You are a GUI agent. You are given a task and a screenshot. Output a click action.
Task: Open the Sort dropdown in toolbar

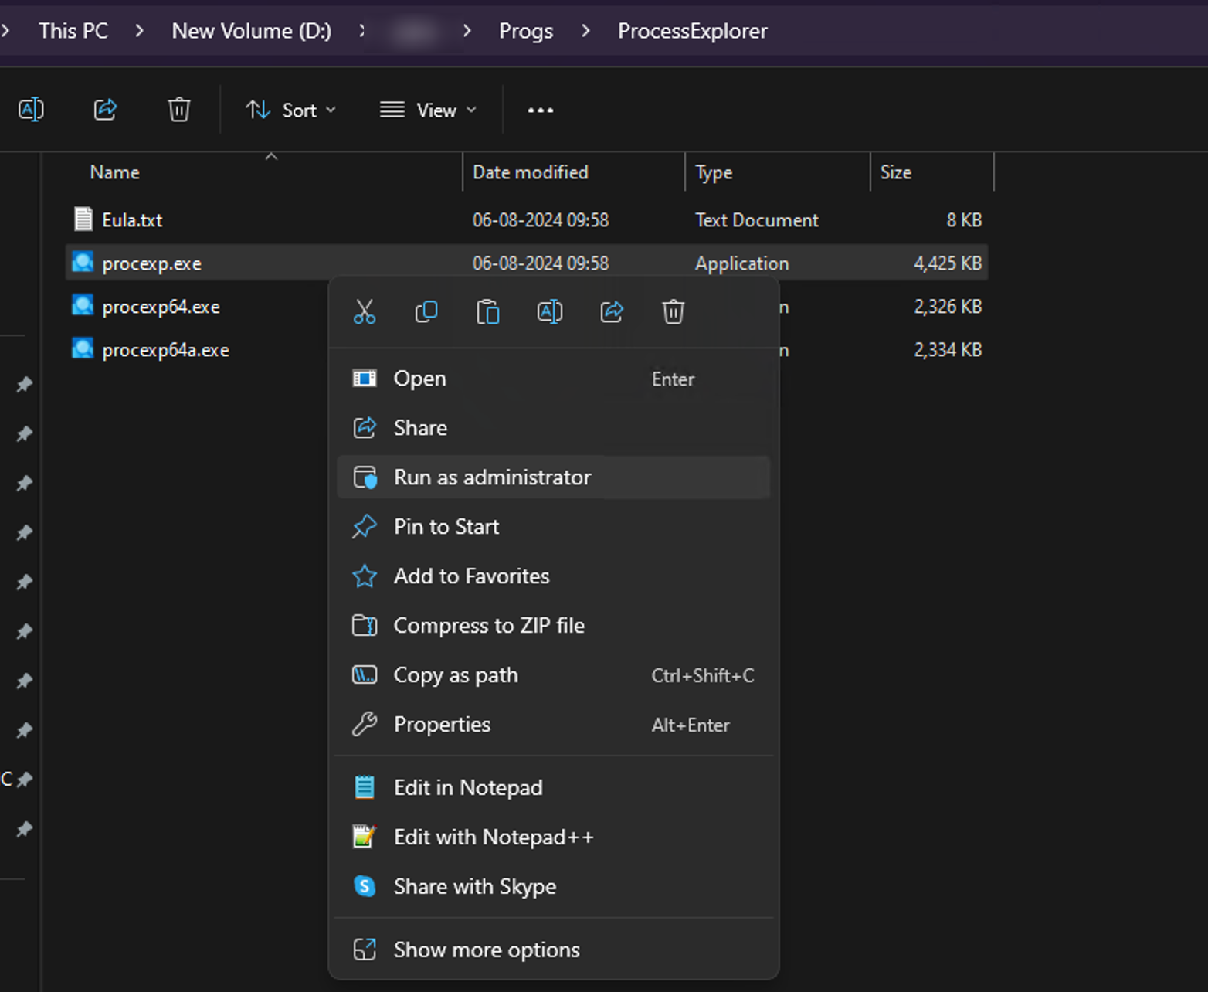tap(291, 110)
